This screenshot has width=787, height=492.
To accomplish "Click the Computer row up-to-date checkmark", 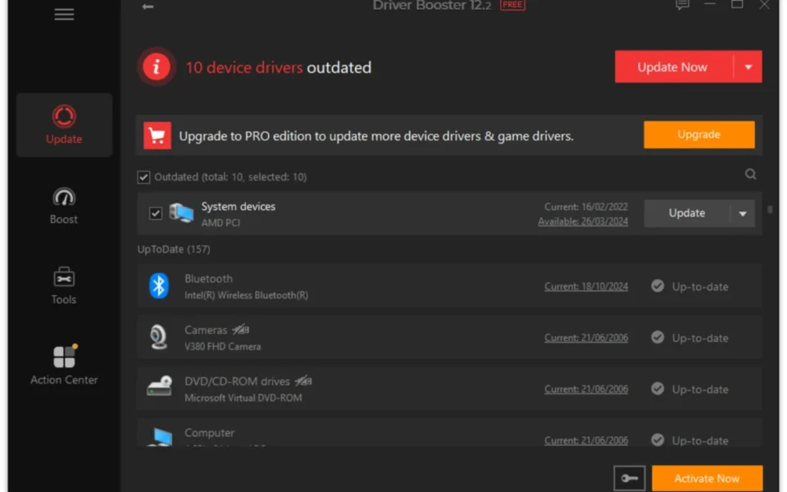I will point(657,440).
